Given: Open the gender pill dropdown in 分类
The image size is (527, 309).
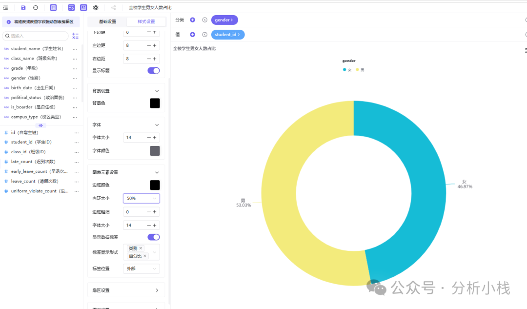Looking at the screenshot, I should pyautogui.click(x=224, y=20).
